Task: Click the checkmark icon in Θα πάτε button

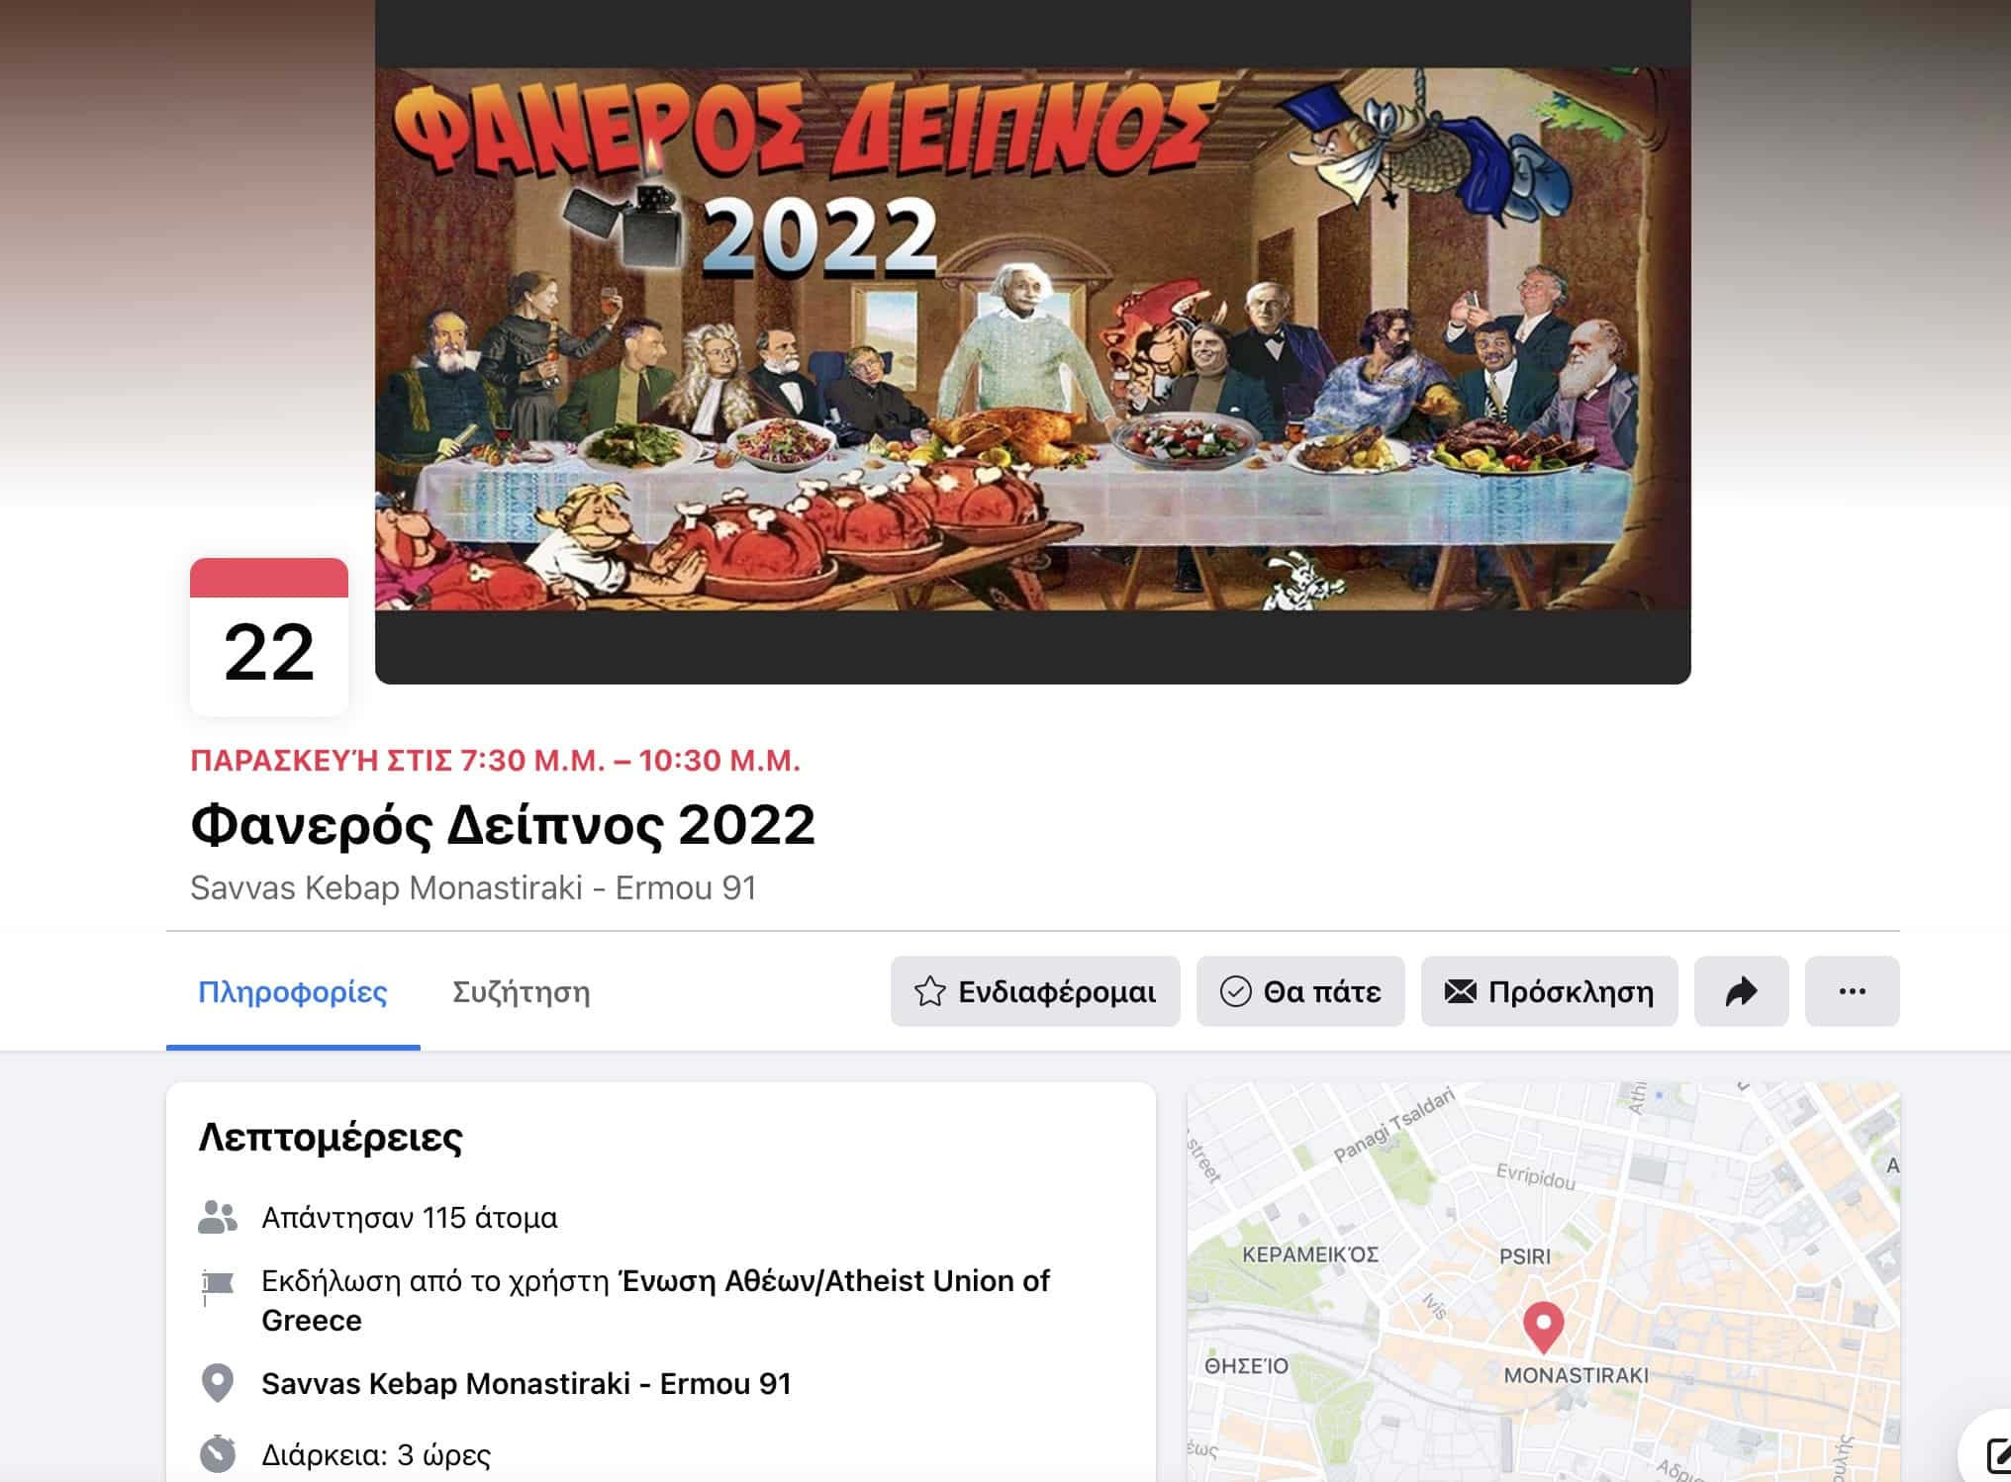Action: (x=1236, y=991)
